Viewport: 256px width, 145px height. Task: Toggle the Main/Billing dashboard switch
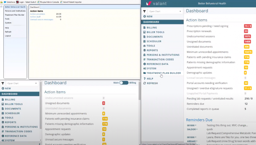[124, 83]
